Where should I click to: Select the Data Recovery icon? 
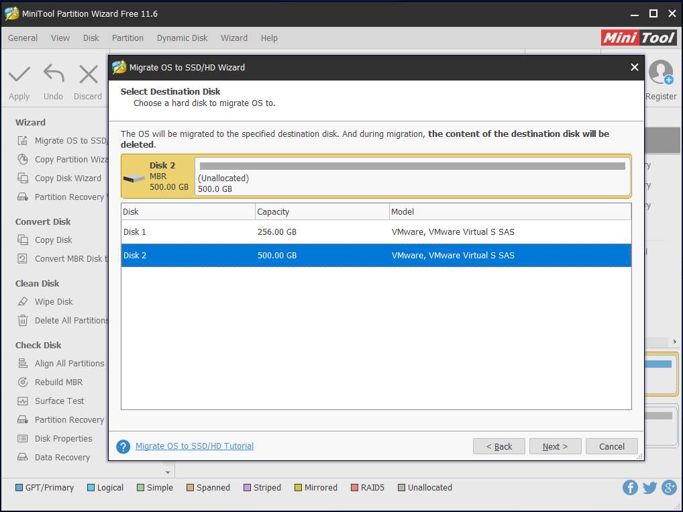tap(23, 457)
